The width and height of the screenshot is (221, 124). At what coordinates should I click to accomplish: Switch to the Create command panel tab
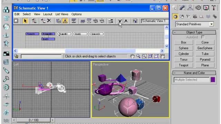[174, 8]
